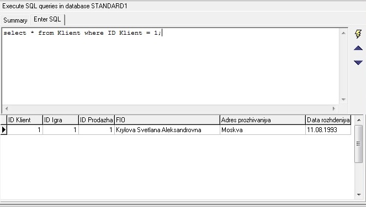366x207 pixels.
Task: Select cell Krylova Svetlana Aleksandrovna
Action: click(x=167, y=130)
